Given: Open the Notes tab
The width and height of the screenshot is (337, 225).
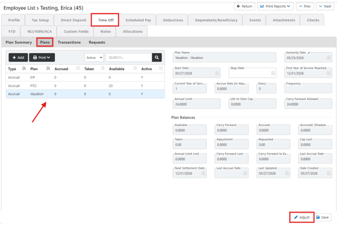Looking at the screenshot, I should (x=105, y=31).
